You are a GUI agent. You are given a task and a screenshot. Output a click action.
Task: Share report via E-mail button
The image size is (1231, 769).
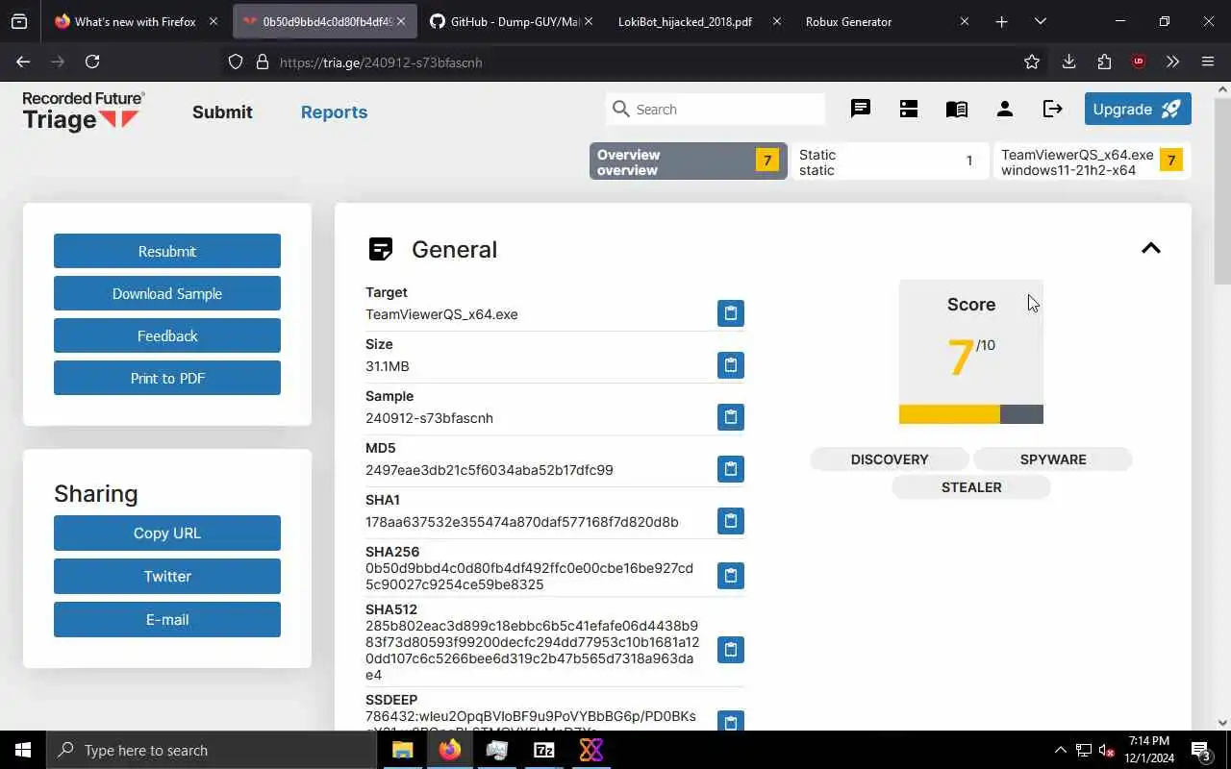[x=167, y=619]
